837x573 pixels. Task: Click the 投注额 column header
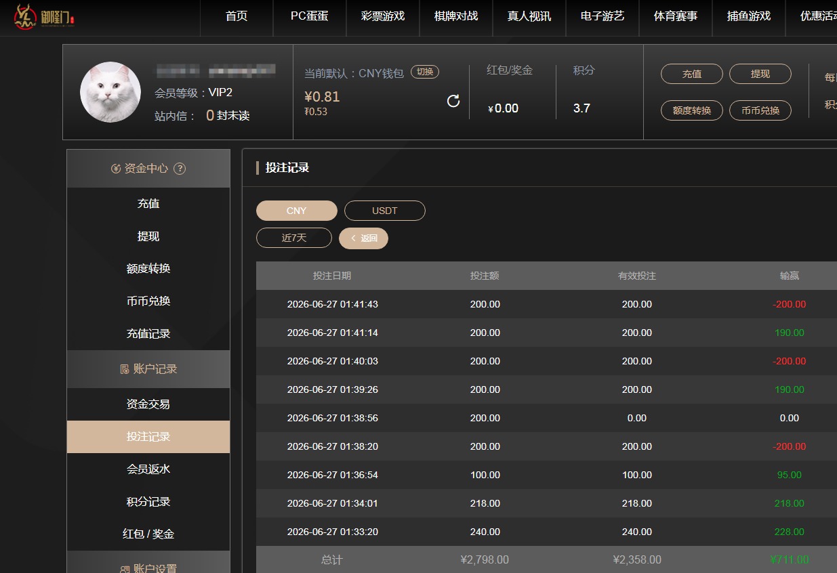pyautogui.click(x=485, y=276)
